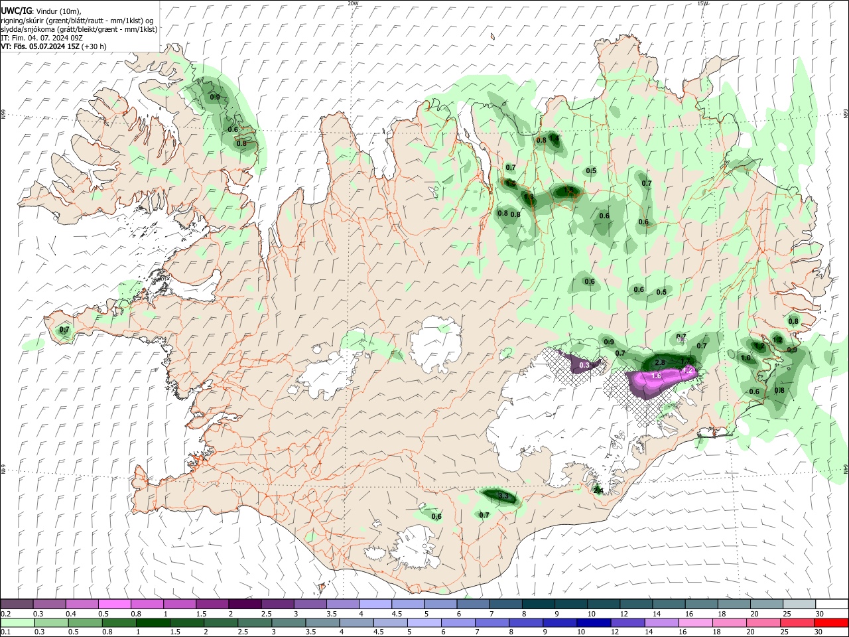Choose the dusky purple 0.2 swatch starting the snow scale

click(17, 604)
